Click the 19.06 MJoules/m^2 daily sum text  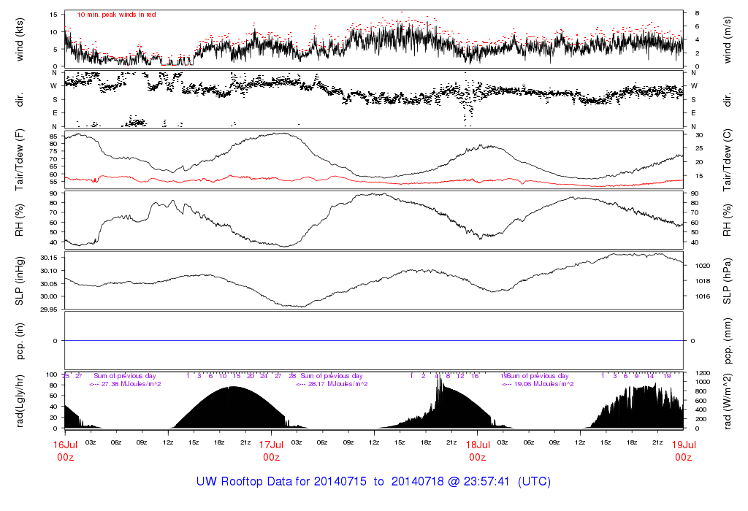click(538, 384)
